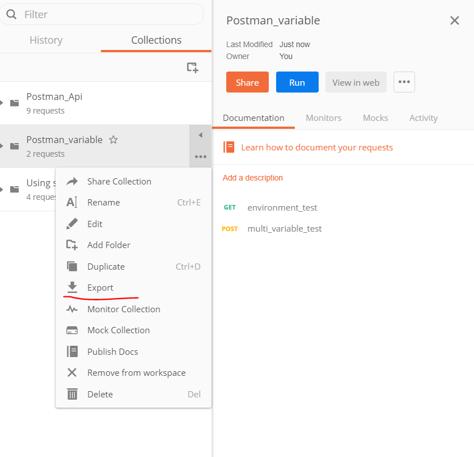Click the Add Folder icon

tap(72, 245)
